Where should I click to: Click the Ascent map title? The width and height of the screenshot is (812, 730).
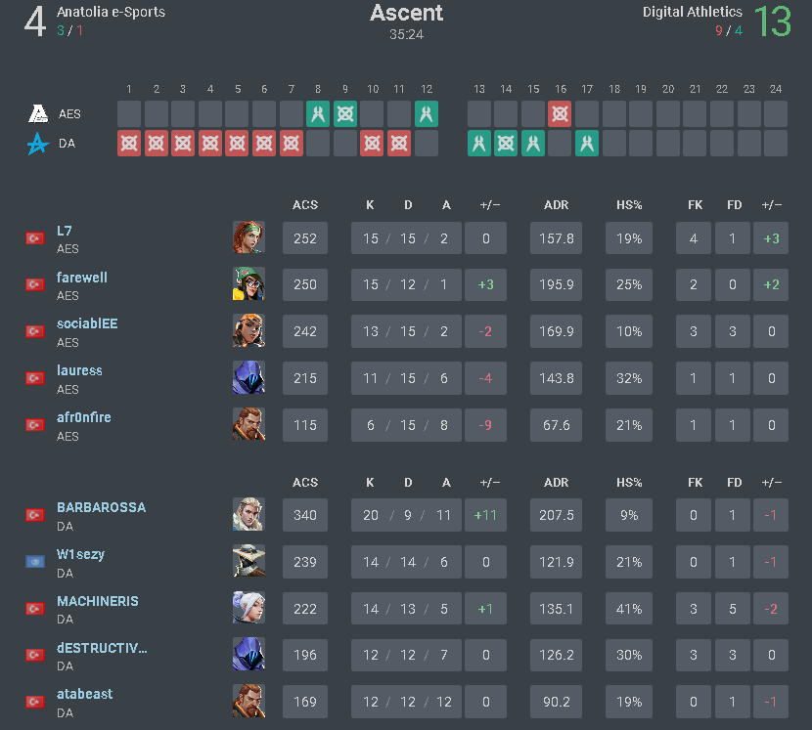point(406,14)
